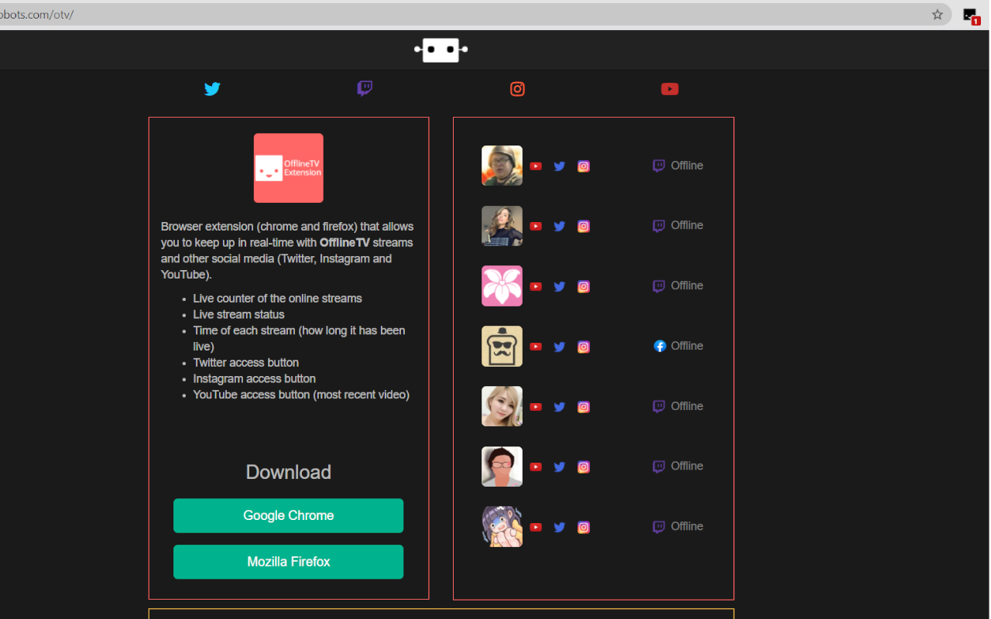
Task: Click the OfflineTV robot logo
Action: (x=441, y=50)
